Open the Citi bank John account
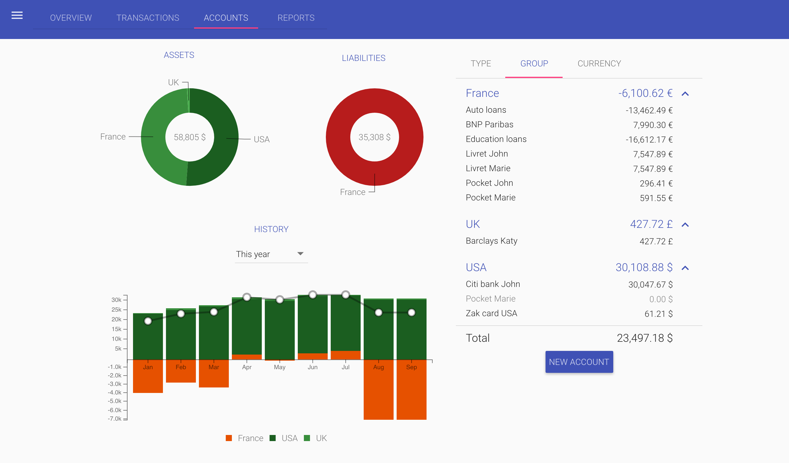This screenshot has width=789, height=463. pyautogui.click(x=492, y=284)
